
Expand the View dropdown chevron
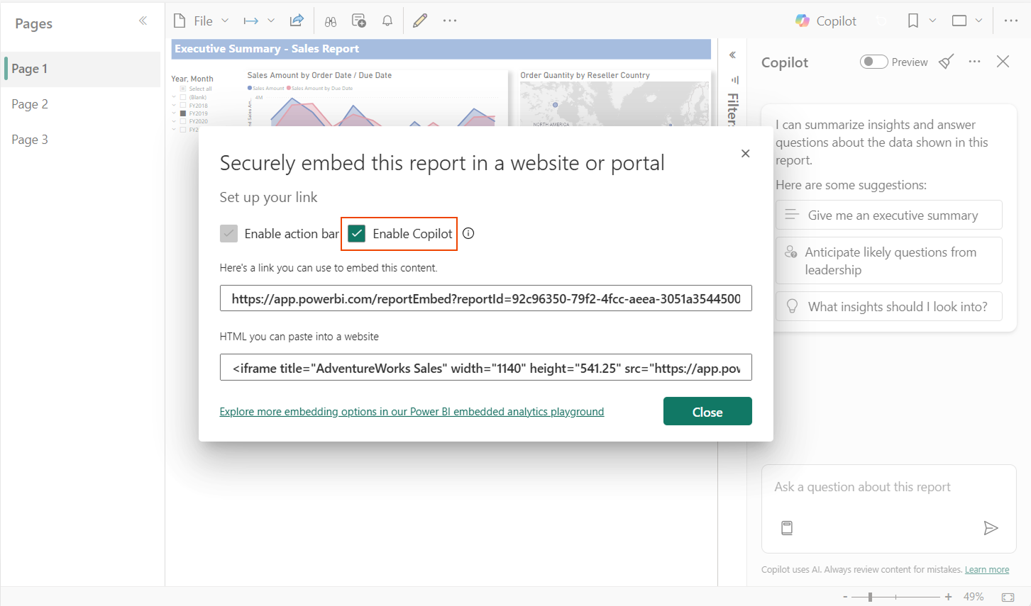978,21
